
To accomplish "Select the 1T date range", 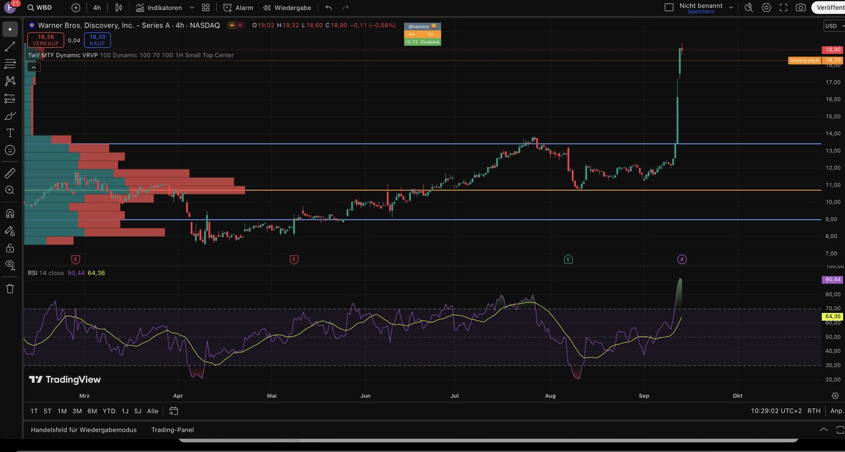I will tap(34, 411).
